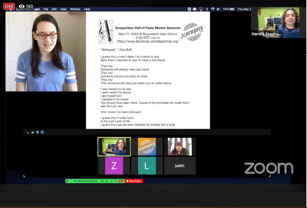Open the screen mirroring display menu bar icon
The width and height of the screenshot is (307, 208).
click(195, 9)
